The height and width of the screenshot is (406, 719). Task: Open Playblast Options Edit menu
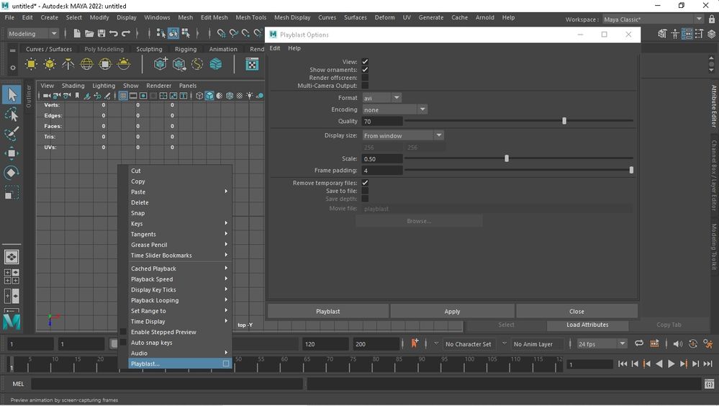(x=275, y=48)
